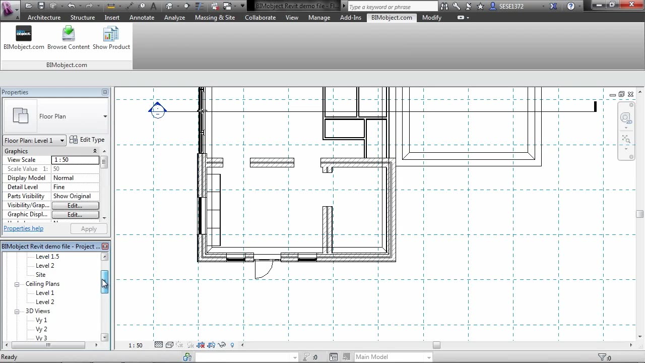Select the Aligned Dimension tool
The height and width of the screenshot is (363, 645).
pos(131,6)
